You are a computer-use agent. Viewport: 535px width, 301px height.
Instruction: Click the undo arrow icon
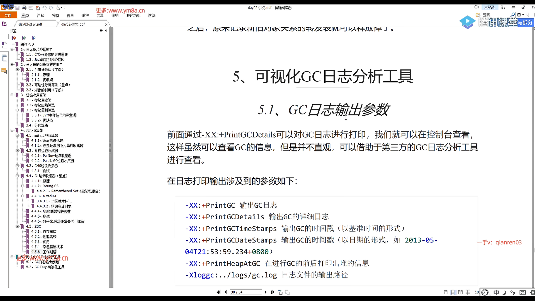(44, 8)
